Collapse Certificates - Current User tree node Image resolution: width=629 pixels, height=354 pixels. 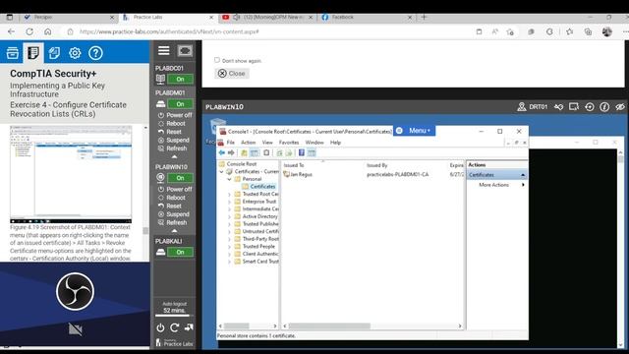[221, 172]
